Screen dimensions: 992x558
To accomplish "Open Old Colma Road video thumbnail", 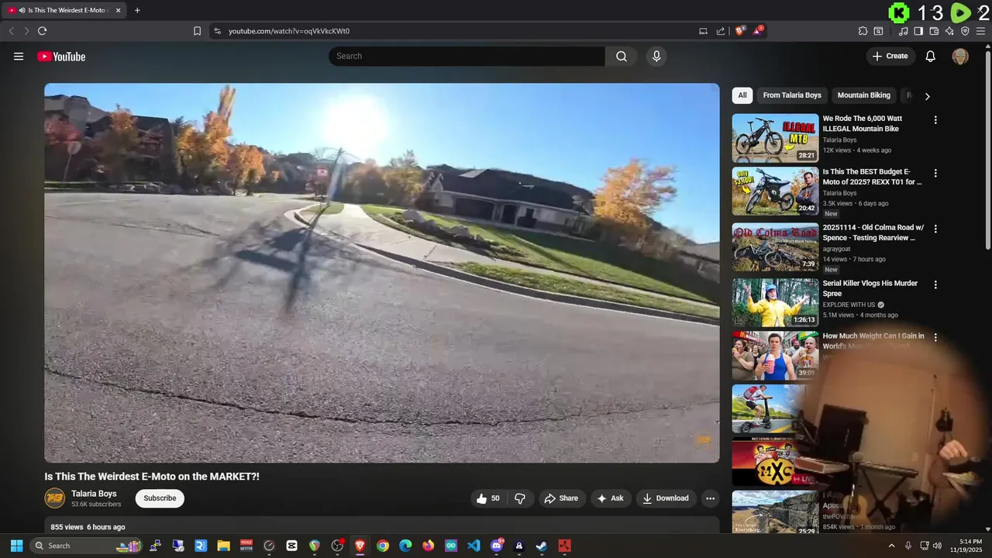I will pyautogui.click(x=775, y=247).
